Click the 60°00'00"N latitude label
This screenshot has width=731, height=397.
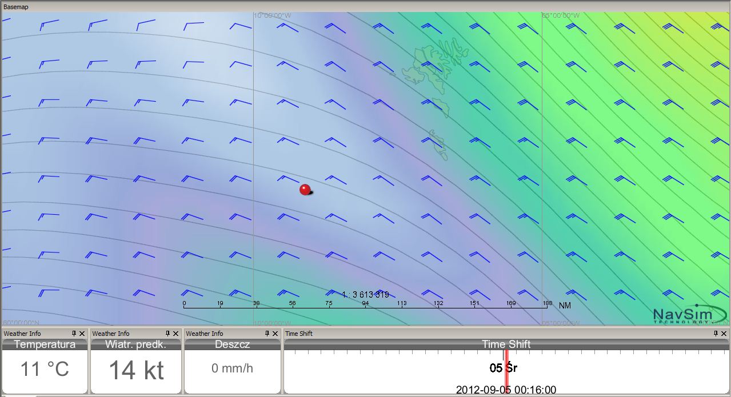(21, 323)
